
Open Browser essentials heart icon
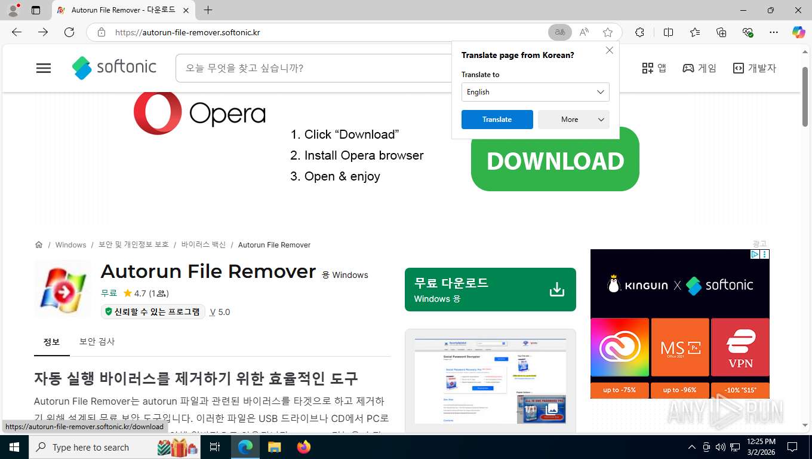pyautogui.click(x=748, y=32)
